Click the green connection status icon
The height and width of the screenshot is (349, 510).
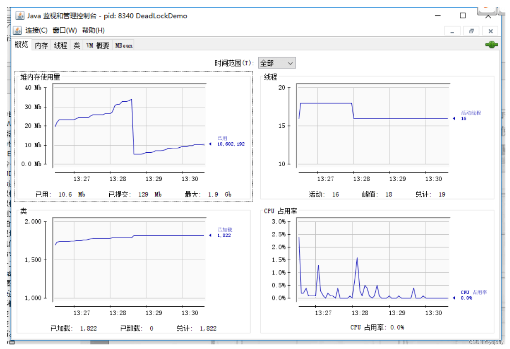pyautogui.click(x=492, y=45)
